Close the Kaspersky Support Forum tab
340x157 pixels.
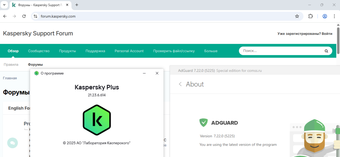[x=67, y=5]
